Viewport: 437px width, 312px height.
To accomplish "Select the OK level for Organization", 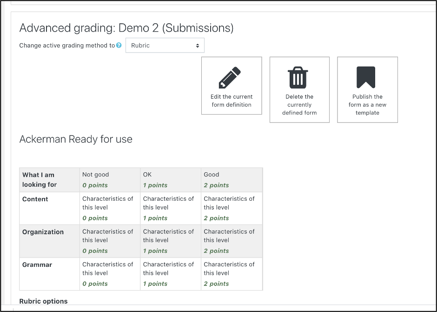I will 170,241.
